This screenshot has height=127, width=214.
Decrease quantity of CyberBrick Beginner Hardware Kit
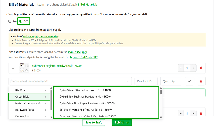click(181, 68)
